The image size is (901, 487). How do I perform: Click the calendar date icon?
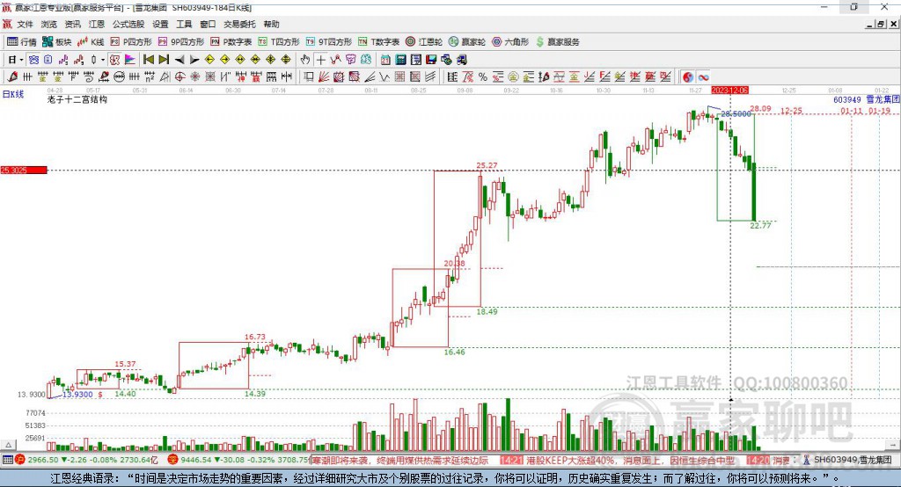385,60
